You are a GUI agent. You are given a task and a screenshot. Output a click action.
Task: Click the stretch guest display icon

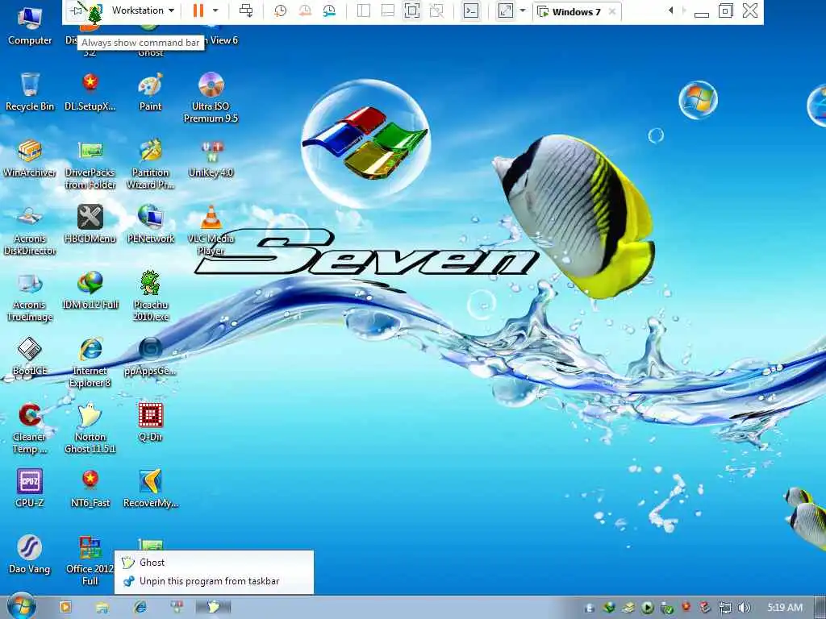coord(505,10)
